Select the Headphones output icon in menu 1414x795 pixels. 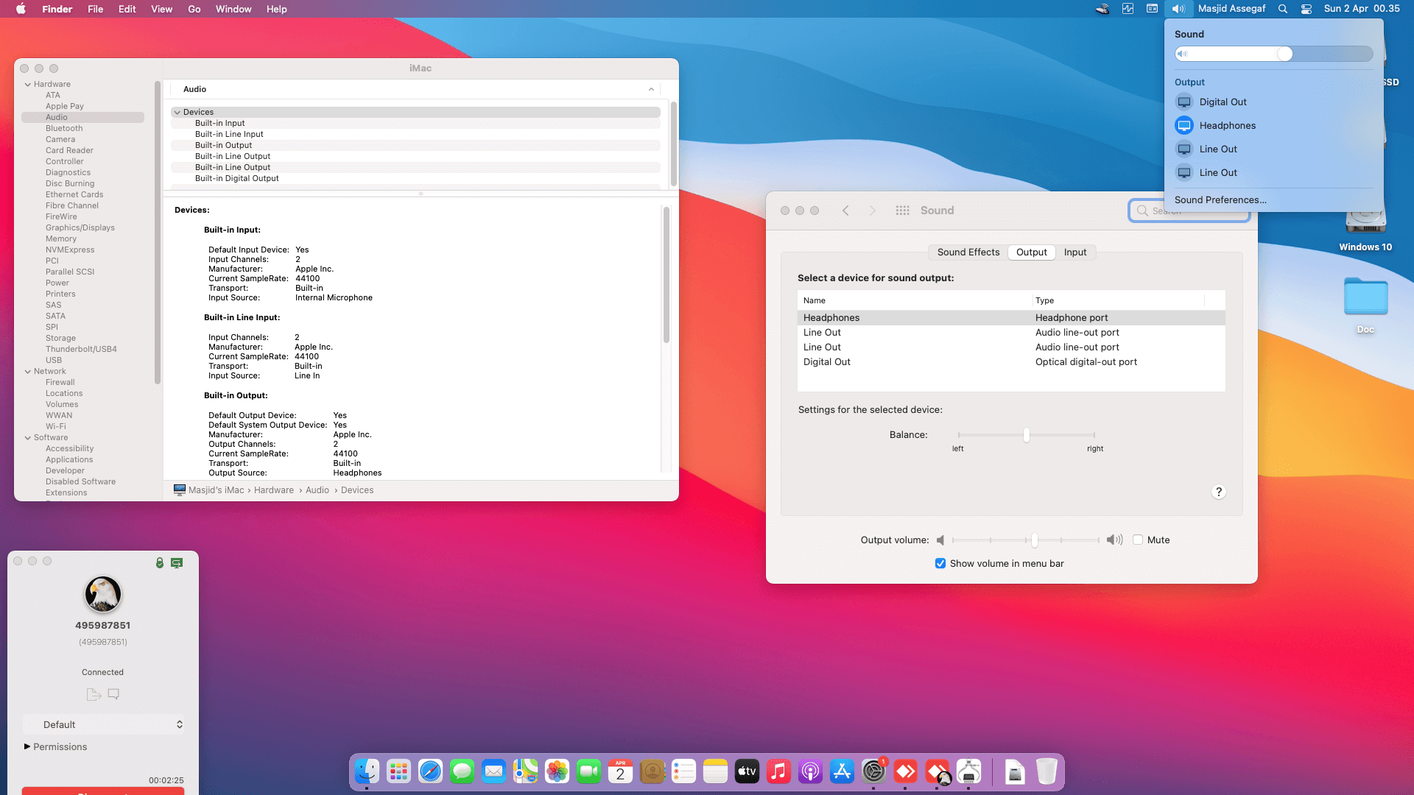tap(1183, 125)
